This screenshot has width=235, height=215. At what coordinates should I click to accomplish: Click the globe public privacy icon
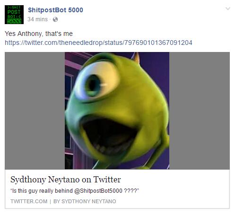[x=55, y=19]
